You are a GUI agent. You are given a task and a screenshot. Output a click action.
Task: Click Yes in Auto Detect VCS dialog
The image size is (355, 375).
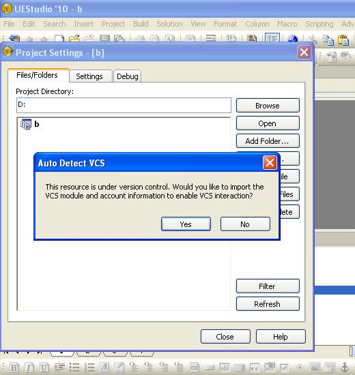click(186, 224)
